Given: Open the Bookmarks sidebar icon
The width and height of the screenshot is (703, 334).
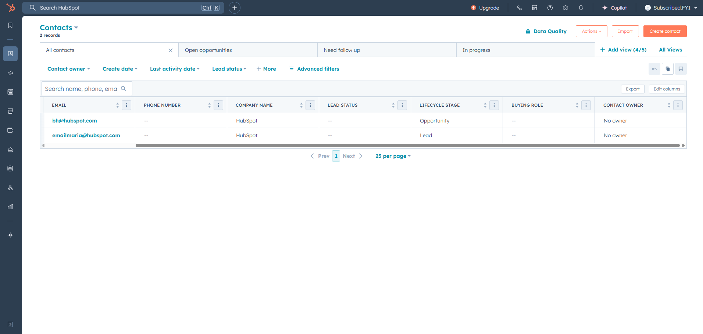Looking at the screenshot, I should click(10, 25).
